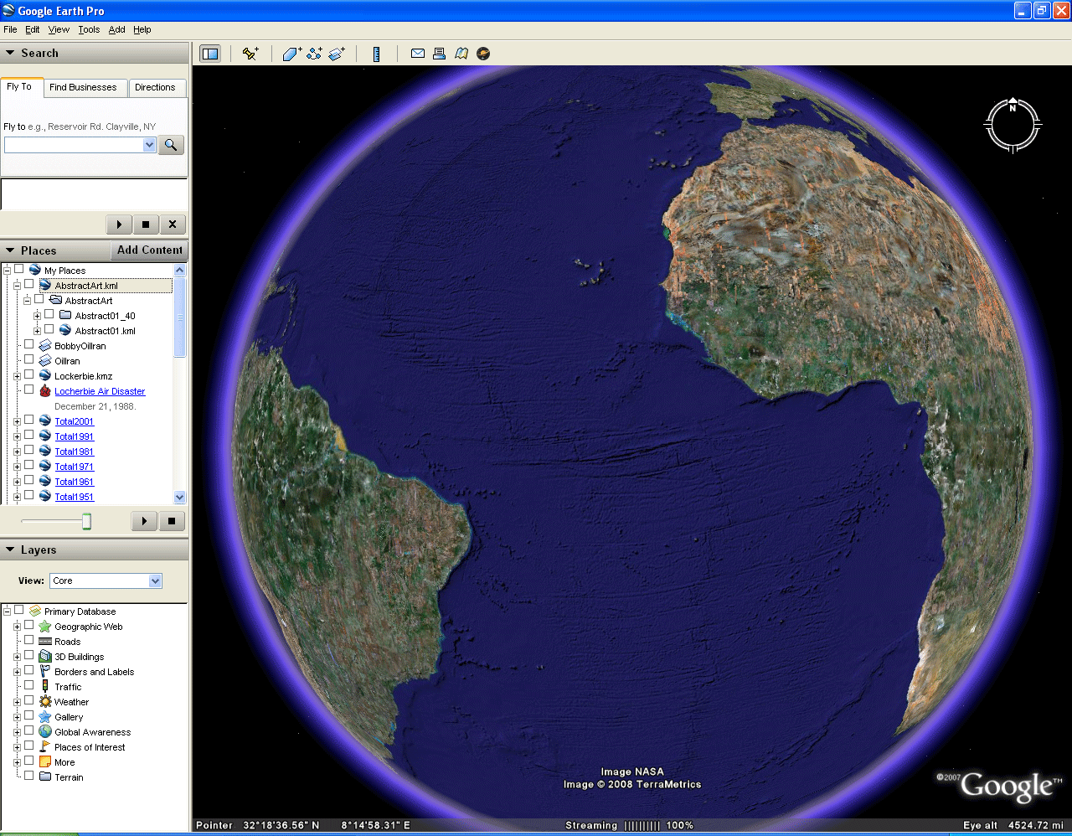Add a placemark with the pushpin icon
Screen dimensions: 1072x836
coord(250,54)
